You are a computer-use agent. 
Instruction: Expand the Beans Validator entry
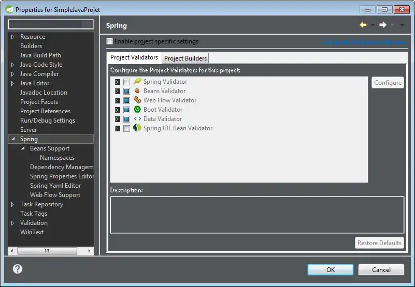(x=118, y=92)
